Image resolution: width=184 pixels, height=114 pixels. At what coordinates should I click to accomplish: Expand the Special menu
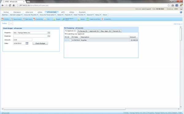tap(90, 15)
